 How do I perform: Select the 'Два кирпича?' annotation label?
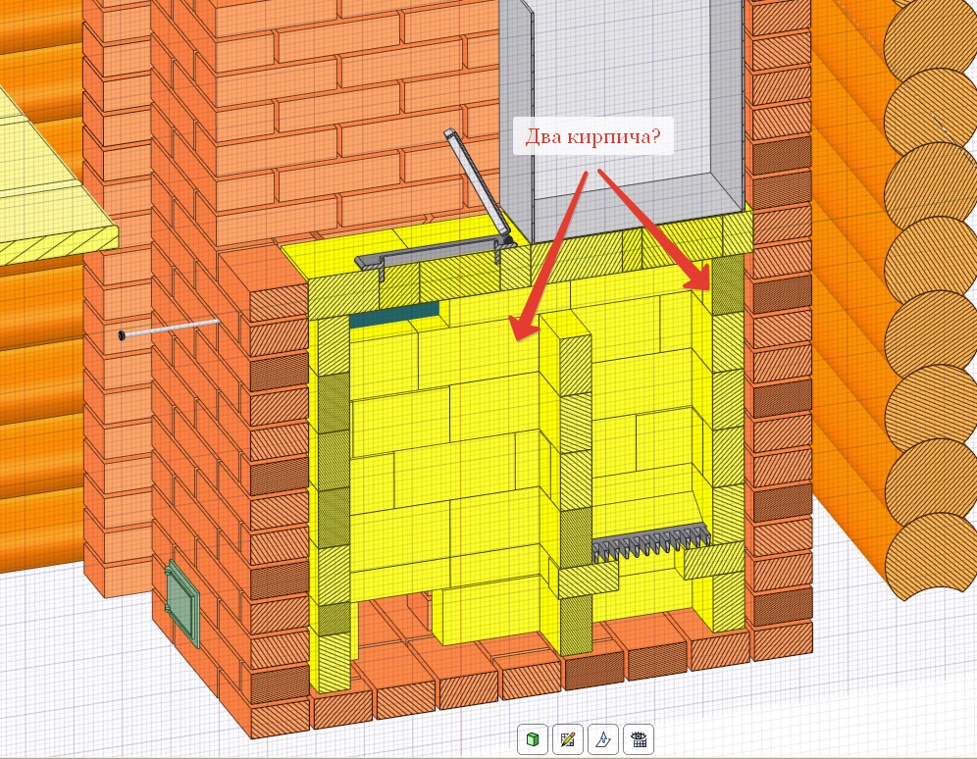point(594,138)
